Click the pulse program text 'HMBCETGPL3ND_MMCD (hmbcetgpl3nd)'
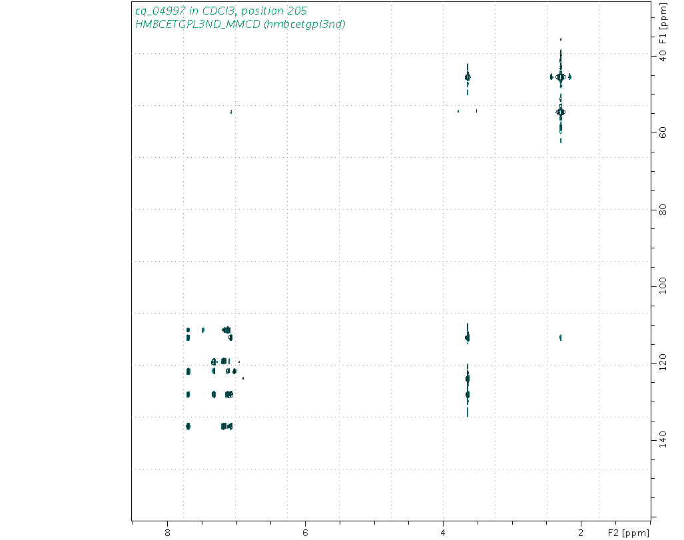This screenshot has height=540, width=684. (240, 24)
